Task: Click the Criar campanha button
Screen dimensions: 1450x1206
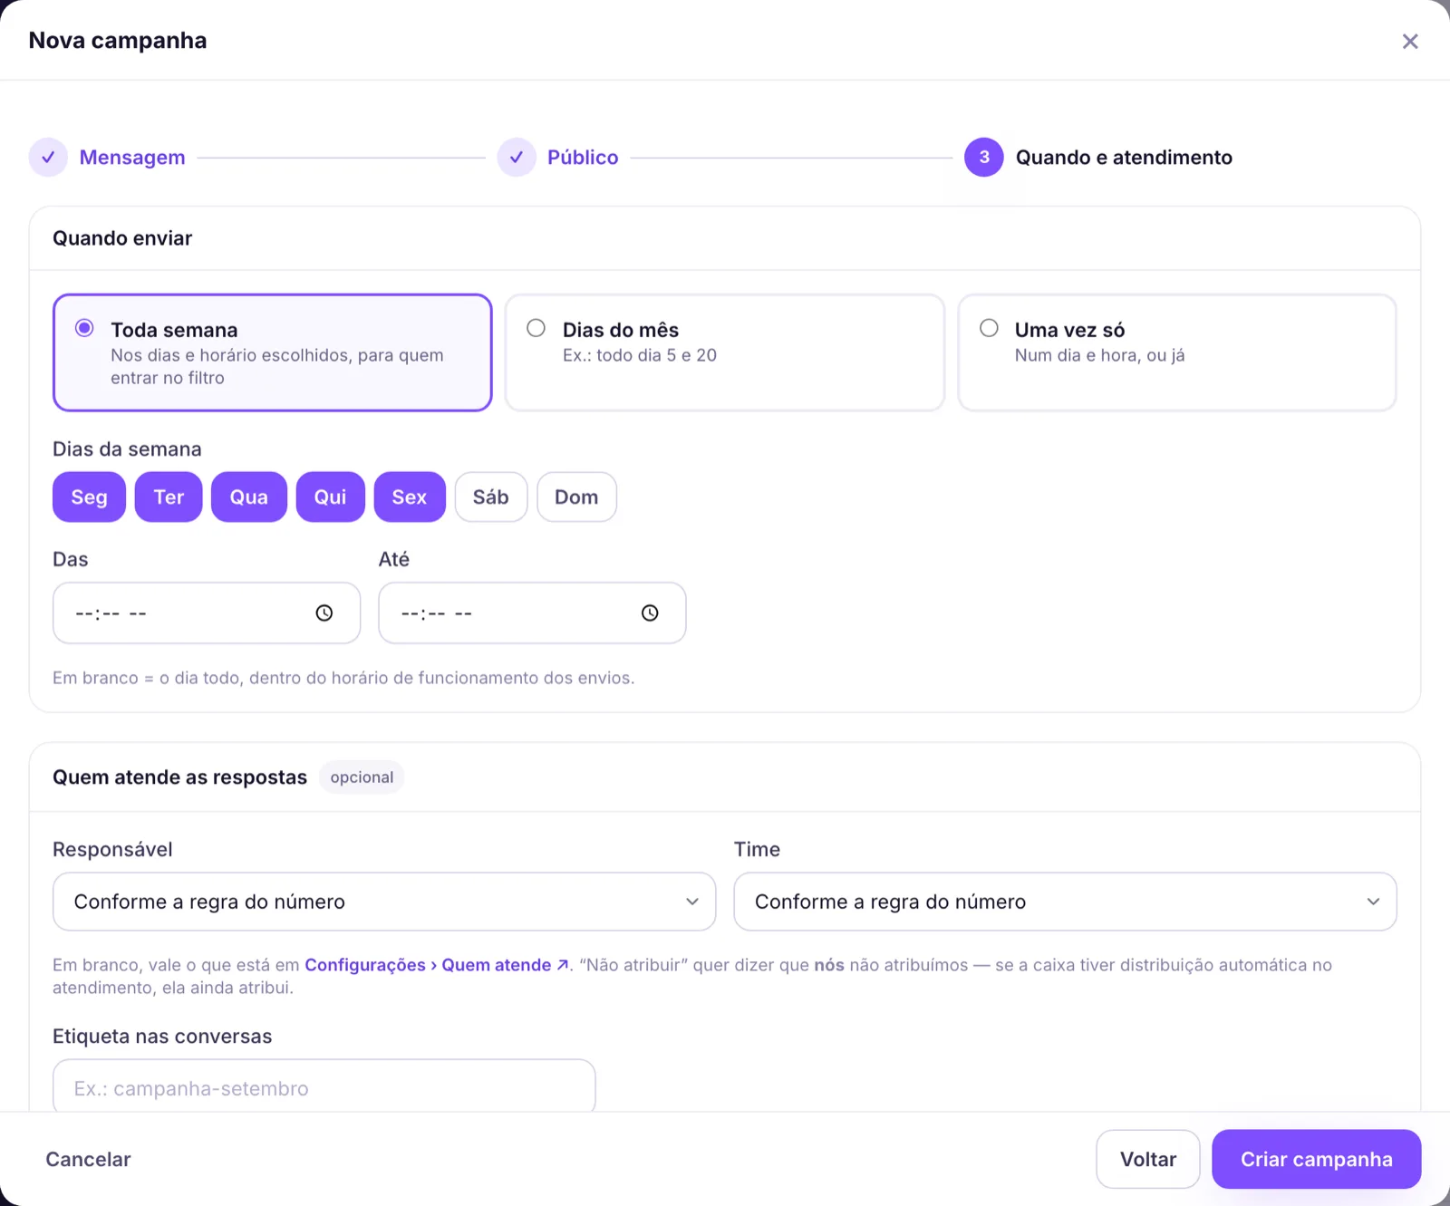Action: [1316, 1159]
